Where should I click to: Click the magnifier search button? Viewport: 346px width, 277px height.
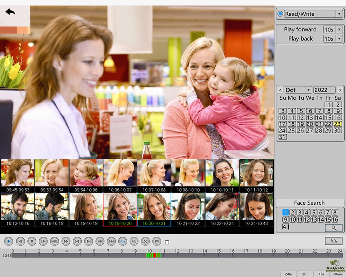(x=334, y=228)
